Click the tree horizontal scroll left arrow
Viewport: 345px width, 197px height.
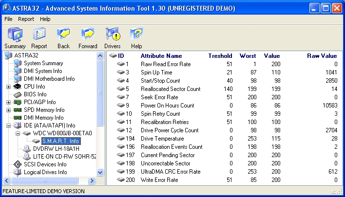pos(7,180)
